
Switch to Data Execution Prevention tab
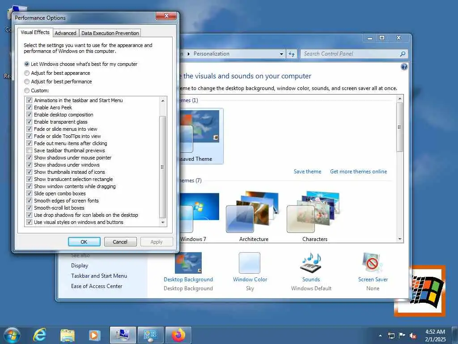(x=110, y=33)
